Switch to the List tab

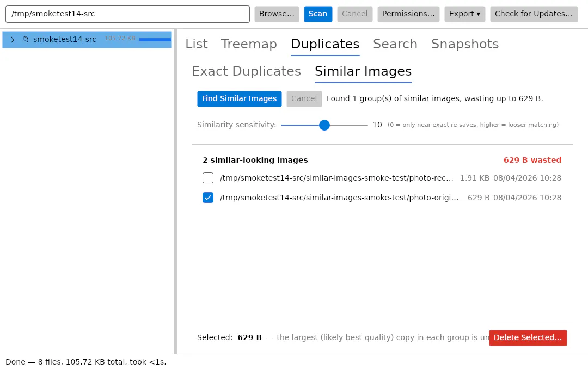coord(197,44)
